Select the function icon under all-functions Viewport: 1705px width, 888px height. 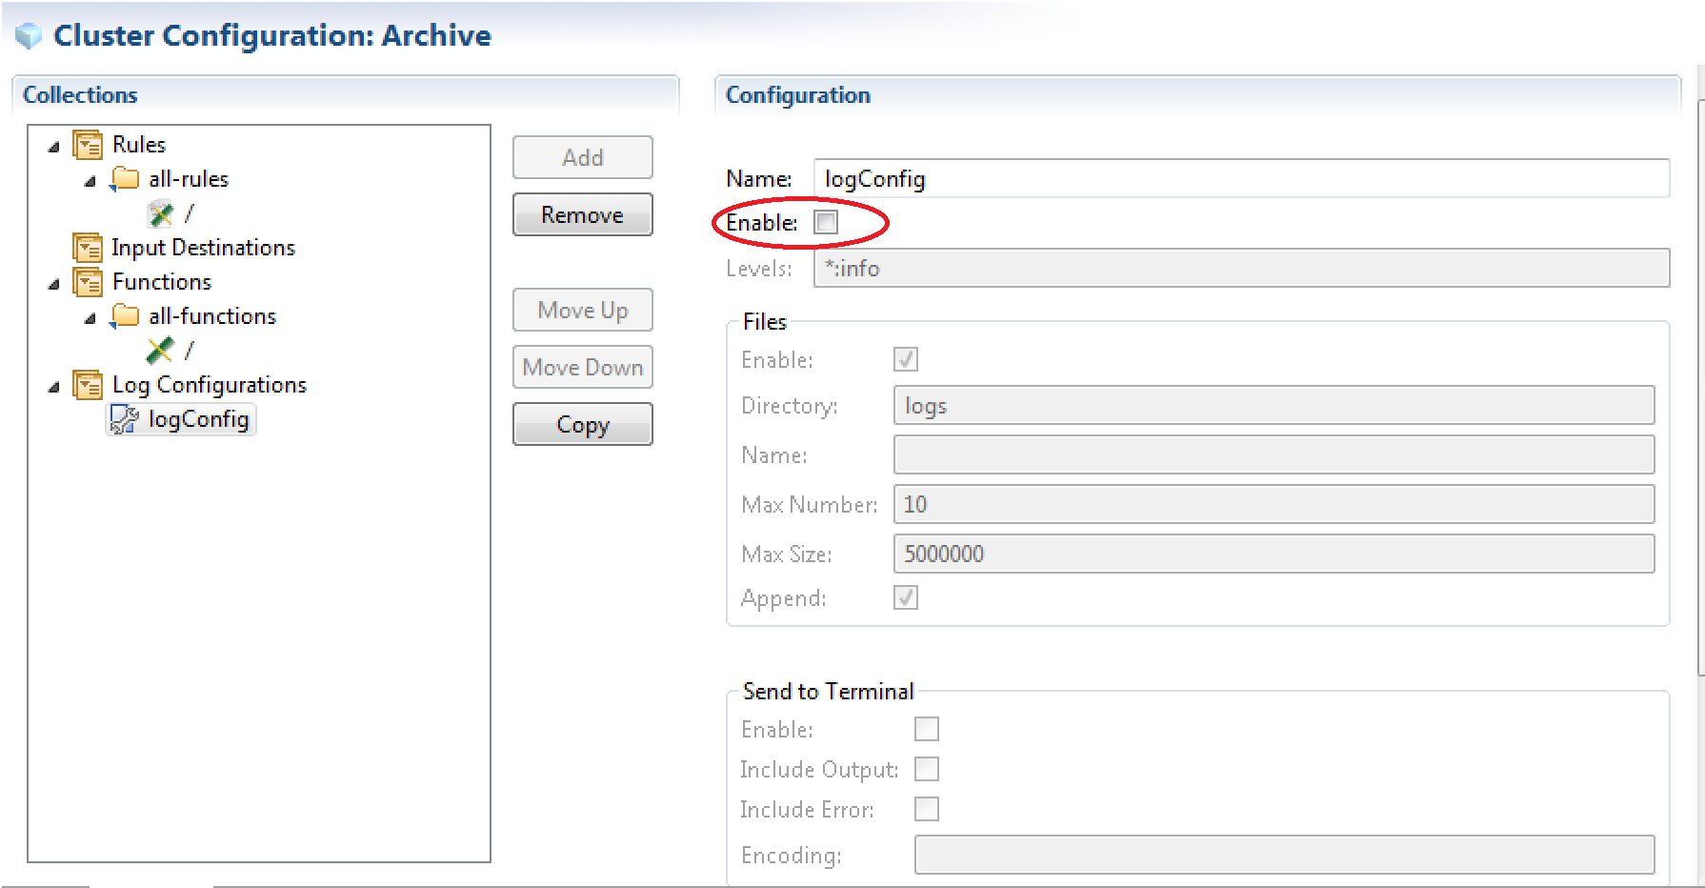click(160, 351)
